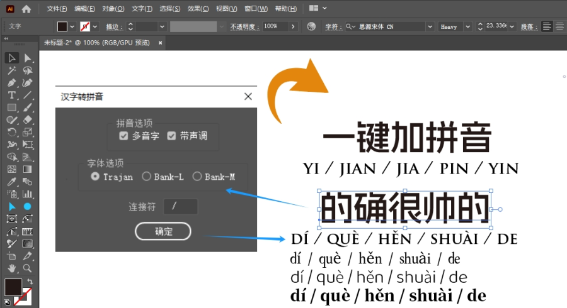Click the 字符 character panel link
Screen dimensions: 567x308
click(x=333, y=26)
